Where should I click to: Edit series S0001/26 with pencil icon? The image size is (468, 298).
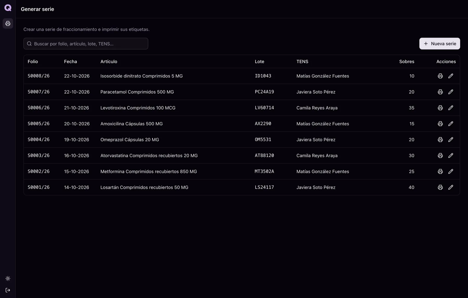[x=451, y=187]
